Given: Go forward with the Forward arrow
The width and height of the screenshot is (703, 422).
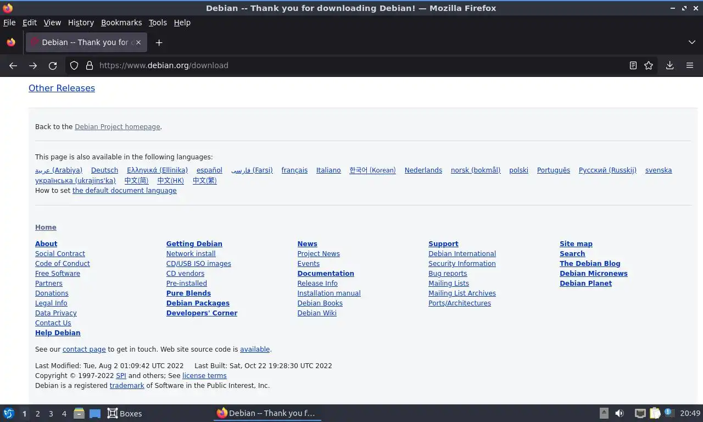Looking at the screenshot, I should [x=33, y=65].
